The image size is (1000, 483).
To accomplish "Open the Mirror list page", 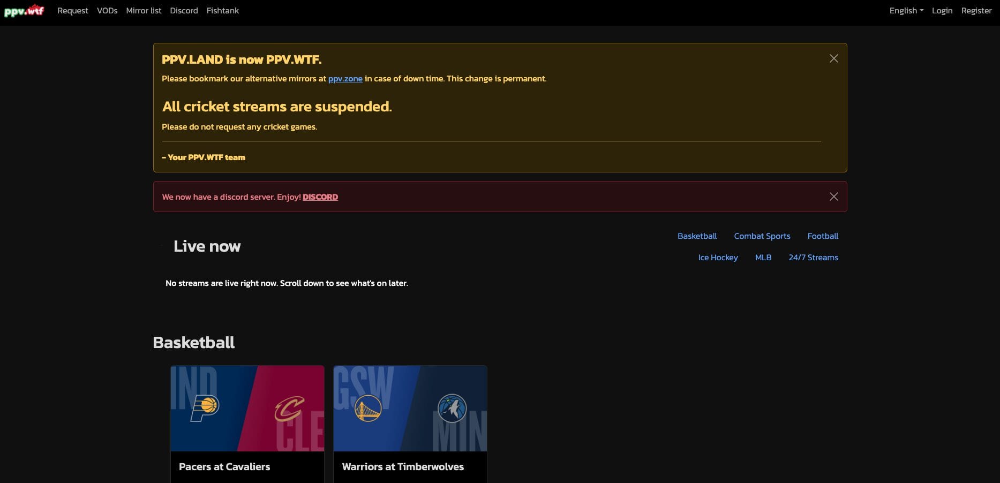I will [143, 10].
